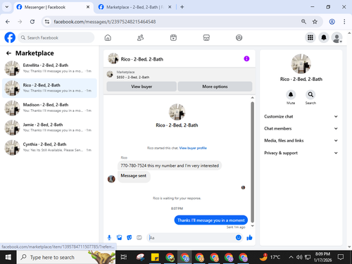The height and width of the screenshot is (264, 352).
Task: Open Chrome zoom magnifier icon
Action: coord(303,22)
